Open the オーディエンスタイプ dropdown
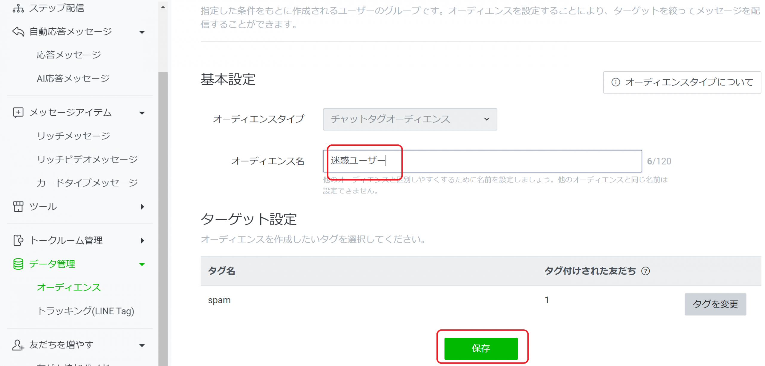Image resolution: width=765 pixels, height=366 pixels. (x=410, y=119)
